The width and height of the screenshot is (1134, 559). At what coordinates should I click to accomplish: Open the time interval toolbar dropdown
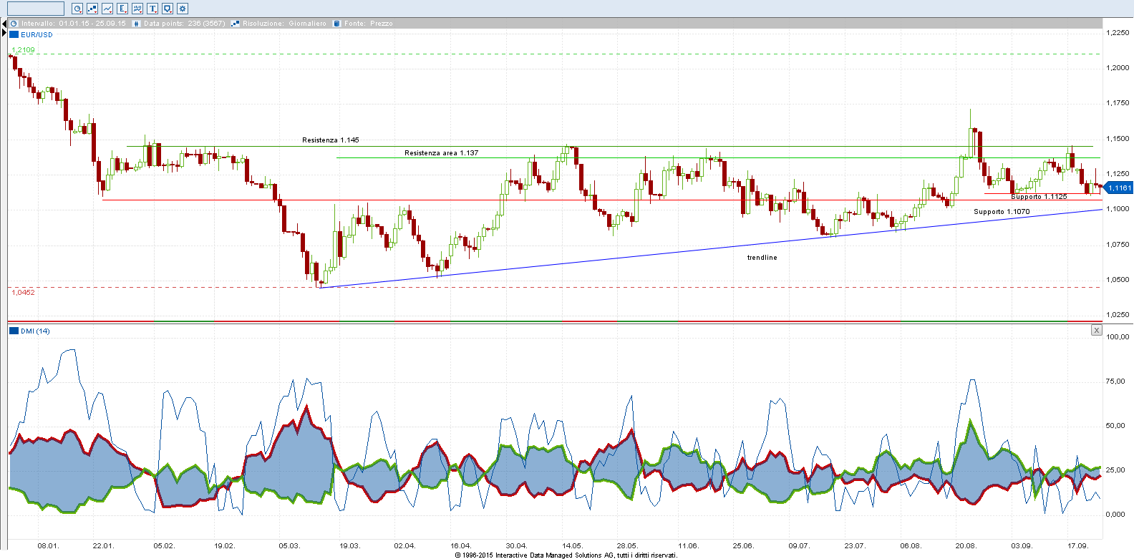pos(77,9)
